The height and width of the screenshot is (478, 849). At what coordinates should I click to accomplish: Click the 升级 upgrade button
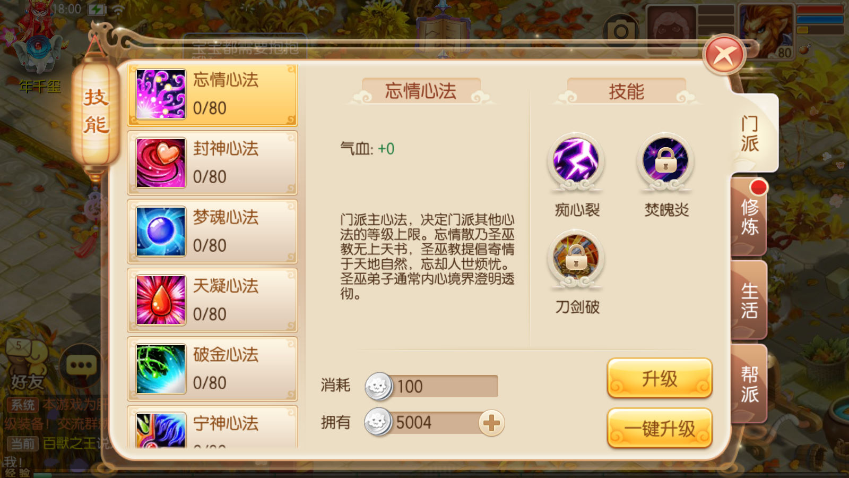point(660,378)
